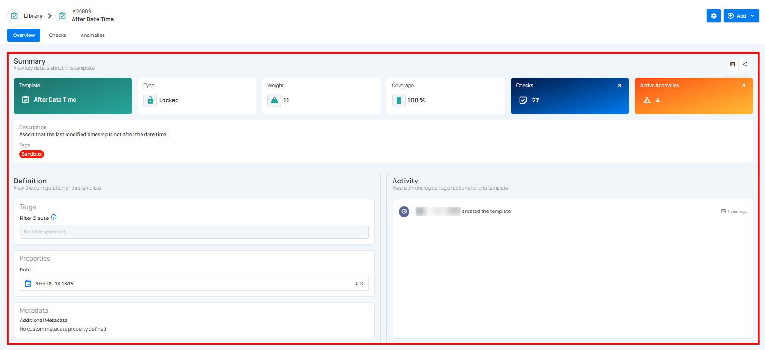
Task: Select the After Date Time template card
Action: 73,96
